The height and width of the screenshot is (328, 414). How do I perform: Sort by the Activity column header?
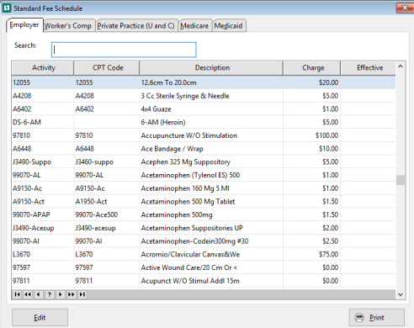click(43, 68)
